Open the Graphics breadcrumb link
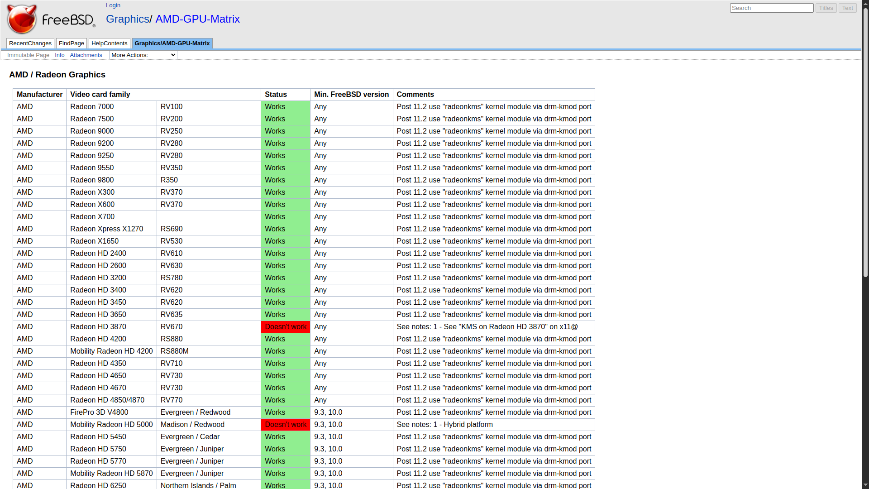Image resolution: width=869 pixels, height=489 pixels. [x=127, y=19]
